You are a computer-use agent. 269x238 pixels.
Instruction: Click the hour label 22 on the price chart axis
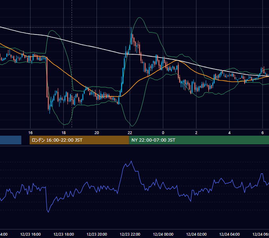(x=130, y=132)
